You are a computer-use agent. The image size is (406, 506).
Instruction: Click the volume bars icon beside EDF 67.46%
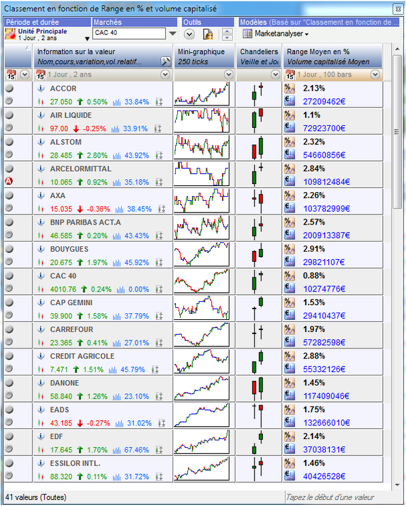pyautogui.click(x=116, y=450)
